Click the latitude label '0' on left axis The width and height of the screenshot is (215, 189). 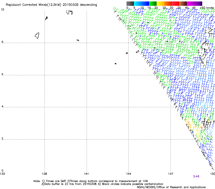(2, 171)
